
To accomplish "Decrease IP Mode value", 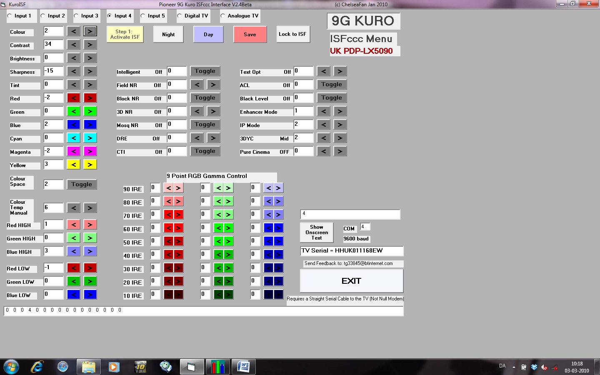I will point(323,125).
